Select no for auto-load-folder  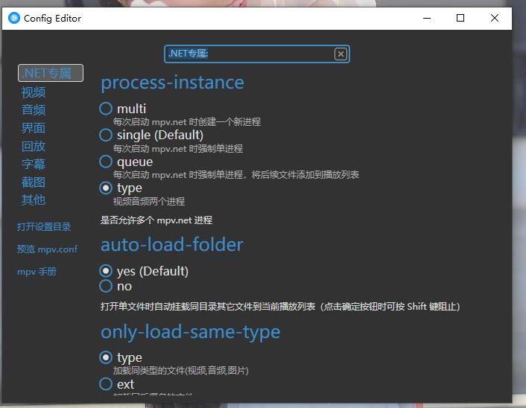106,286
